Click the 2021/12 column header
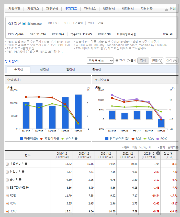This screenshot has width=180, height=217. click(x=106, y=155)
